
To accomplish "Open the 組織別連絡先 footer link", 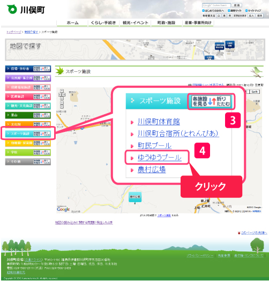I will click(x=16, y=272).
